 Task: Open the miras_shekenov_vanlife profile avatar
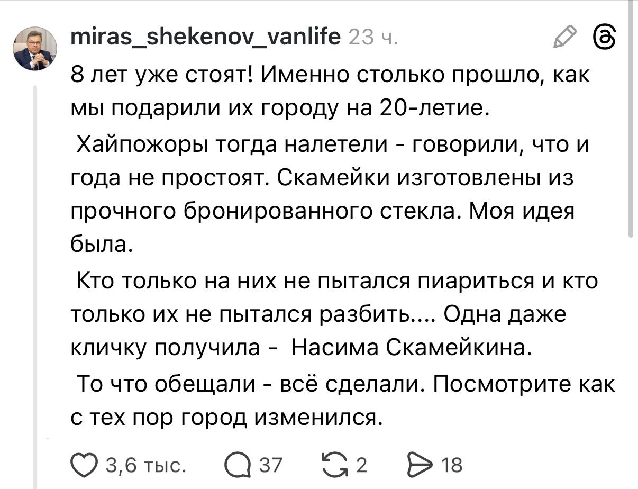(x=35, y=49)
